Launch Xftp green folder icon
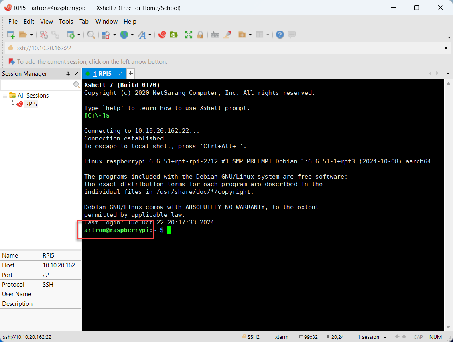The image size is (453, 342). [173, 35]
